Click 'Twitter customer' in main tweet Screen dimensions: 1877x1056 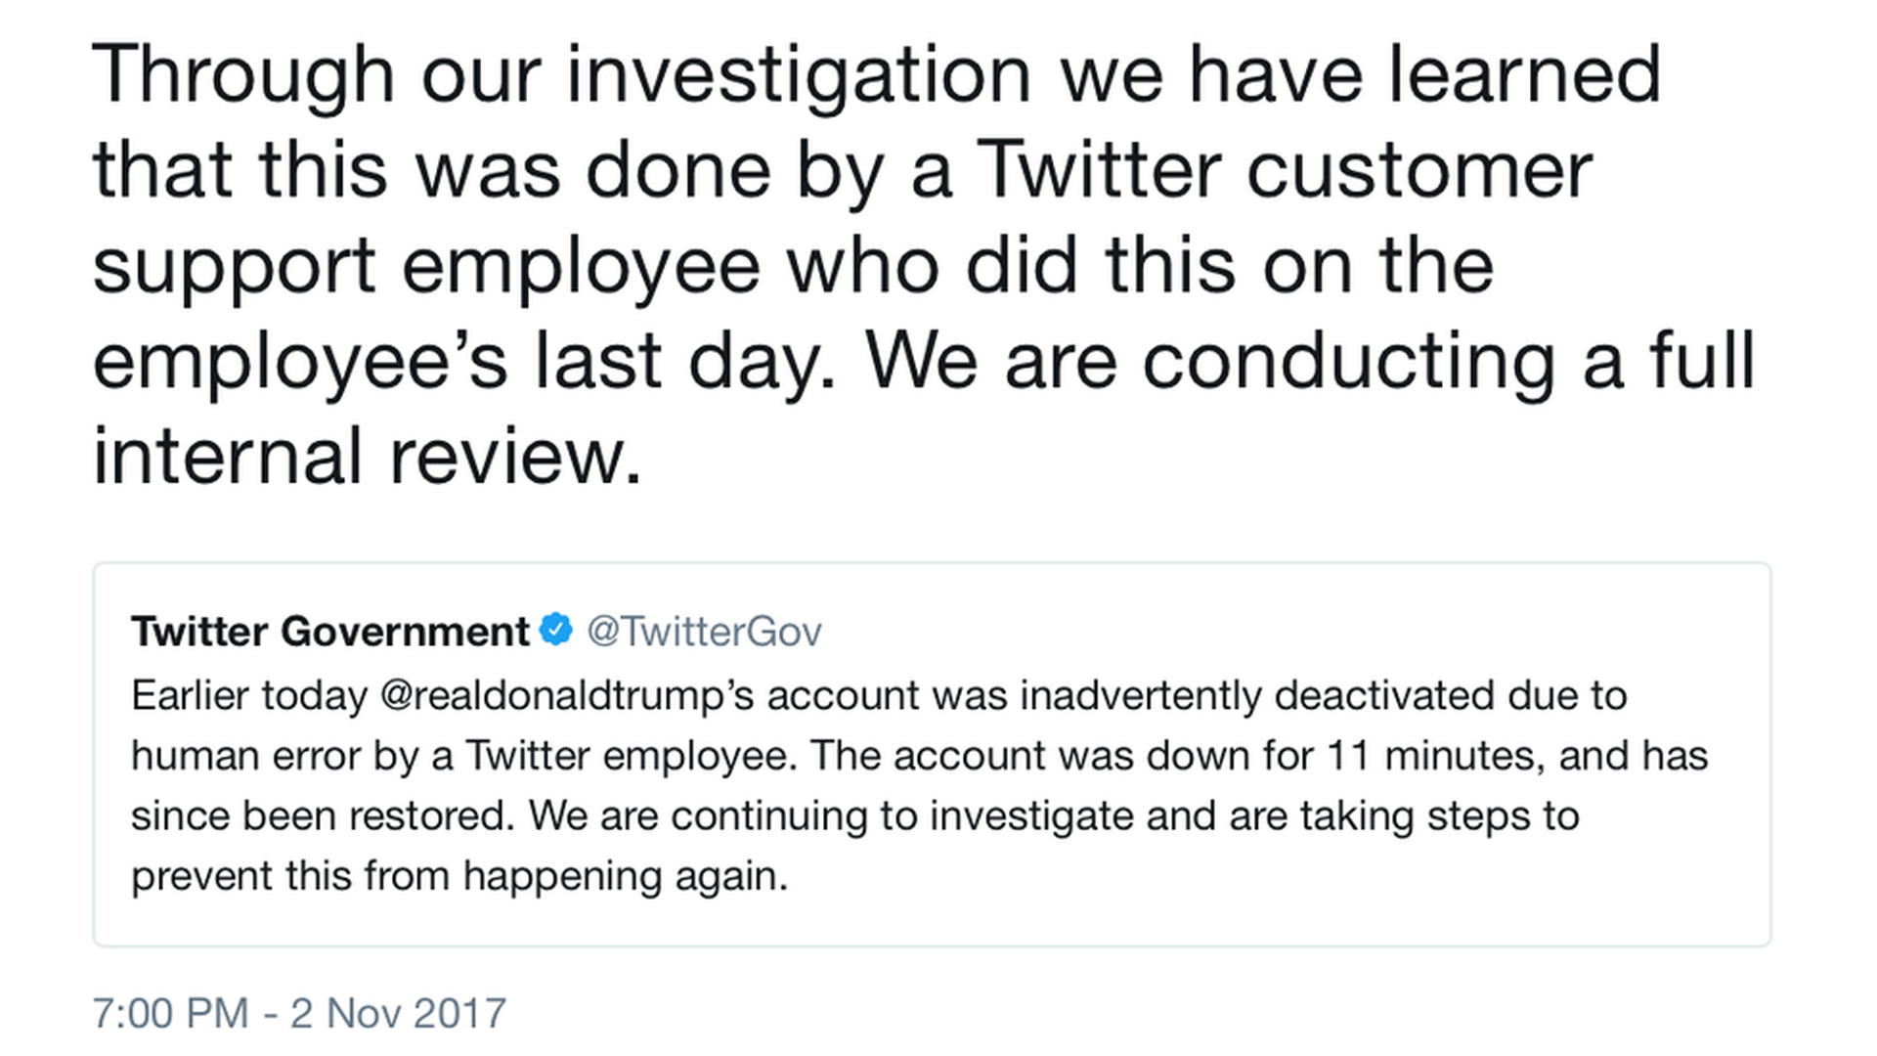pyautogui.click(x=1284, y=170)
